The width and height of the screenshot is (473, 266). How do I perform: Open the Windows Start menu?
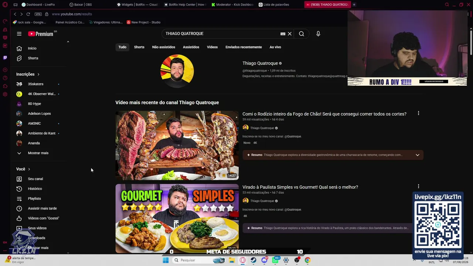pos(166,260)
